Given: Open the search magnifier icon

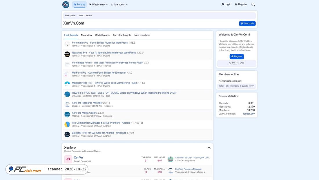Looking at the screenshot, I should (253, 4).
